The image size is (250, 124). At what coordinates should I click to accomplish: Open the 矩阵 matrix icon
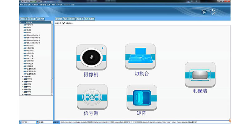point(142,98)
